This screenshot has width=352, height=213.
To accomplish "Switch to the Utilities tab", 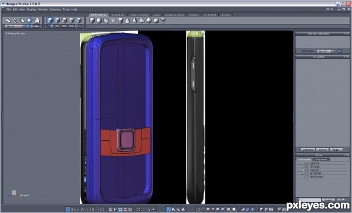I will pos(194,15).
